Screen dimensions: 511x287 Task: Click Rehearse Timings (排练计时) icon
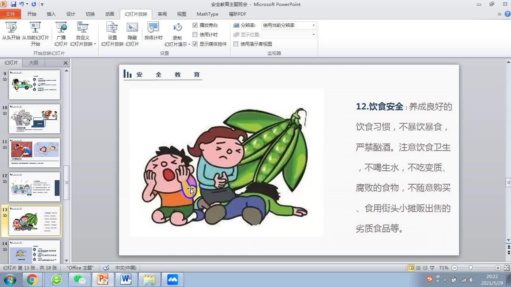[153, 31]
